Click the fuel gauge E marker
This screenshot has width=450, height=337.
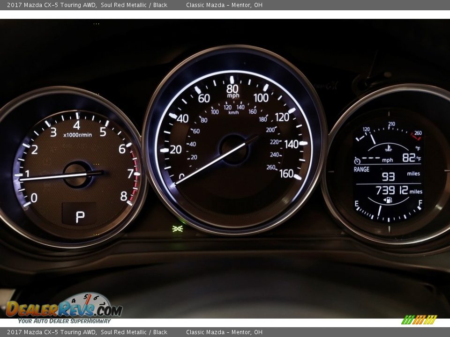coord(357,203)
